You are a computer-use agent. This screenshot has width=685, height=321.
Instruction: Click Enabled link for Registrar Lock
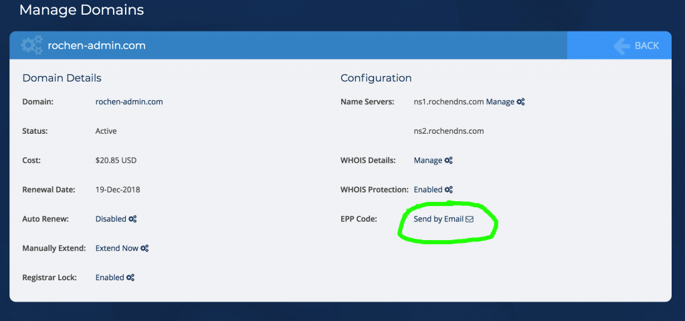pos(110,278)
